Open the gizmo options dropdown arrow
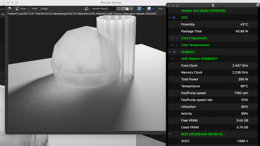 [x=144, y=9]
